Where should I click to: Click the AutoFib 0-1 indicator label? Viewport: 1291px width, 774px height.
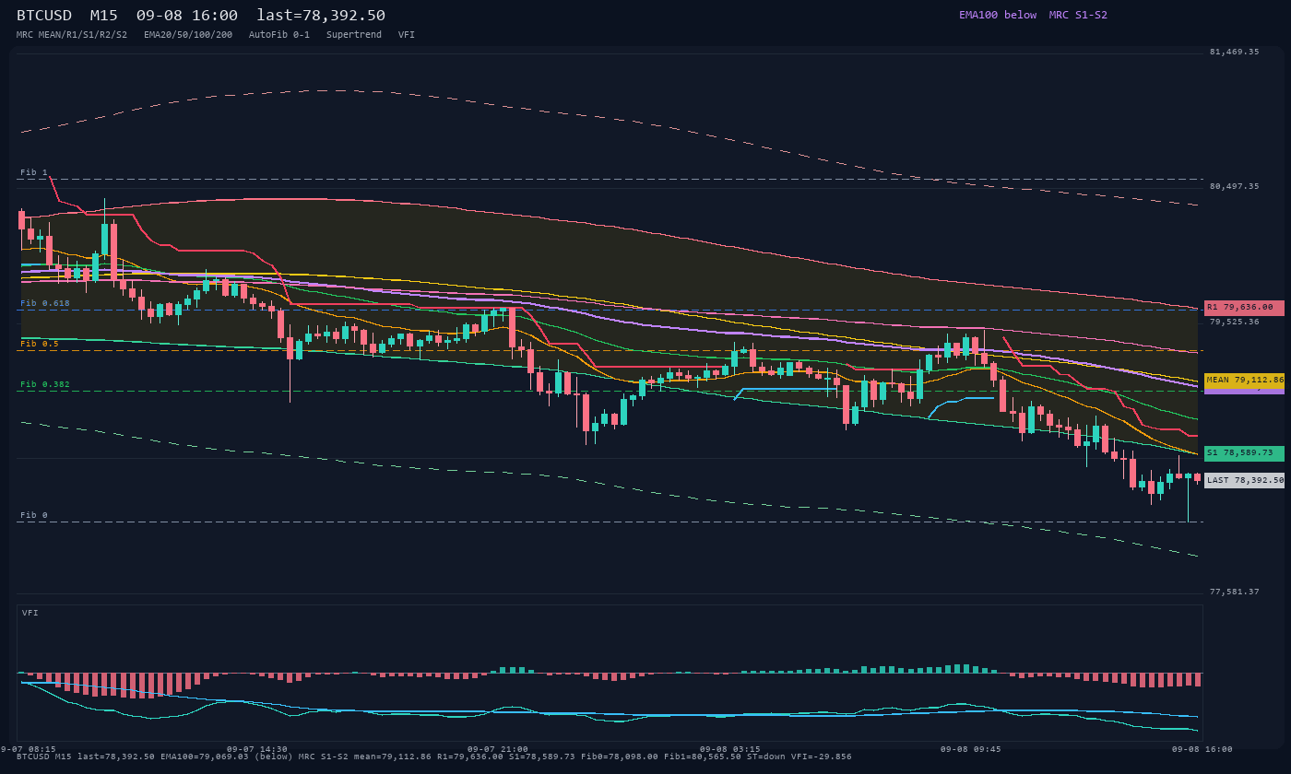tap(279, 34)
